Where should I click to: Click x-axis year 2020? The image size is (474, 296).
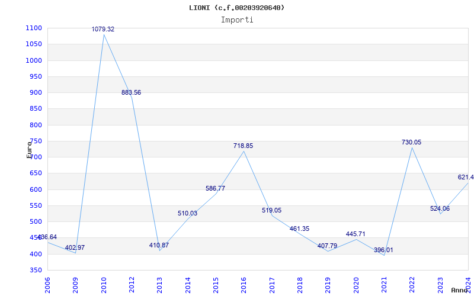[x=356, y=285]
